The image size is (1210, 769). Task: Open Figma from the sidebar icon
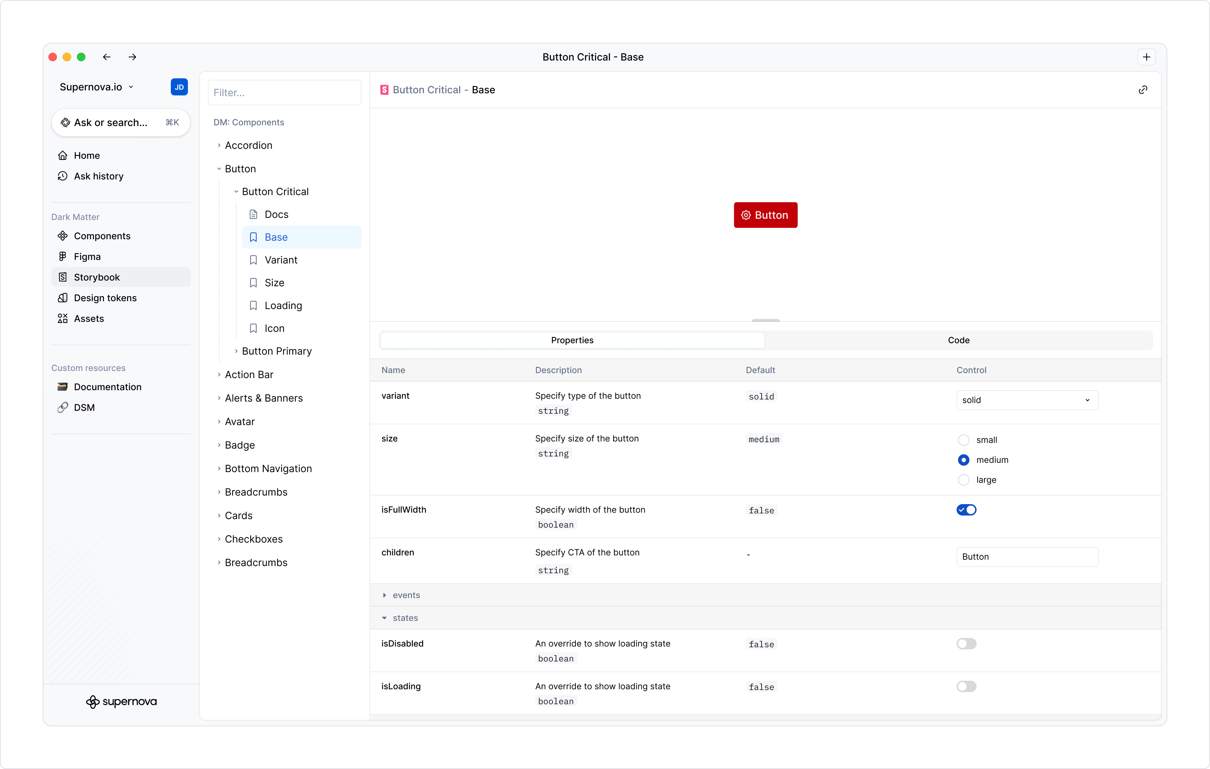point(63,256)
